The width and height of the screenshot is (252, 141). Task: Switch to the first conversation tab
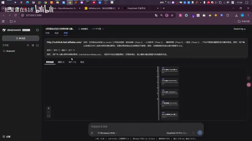[47, 33]
